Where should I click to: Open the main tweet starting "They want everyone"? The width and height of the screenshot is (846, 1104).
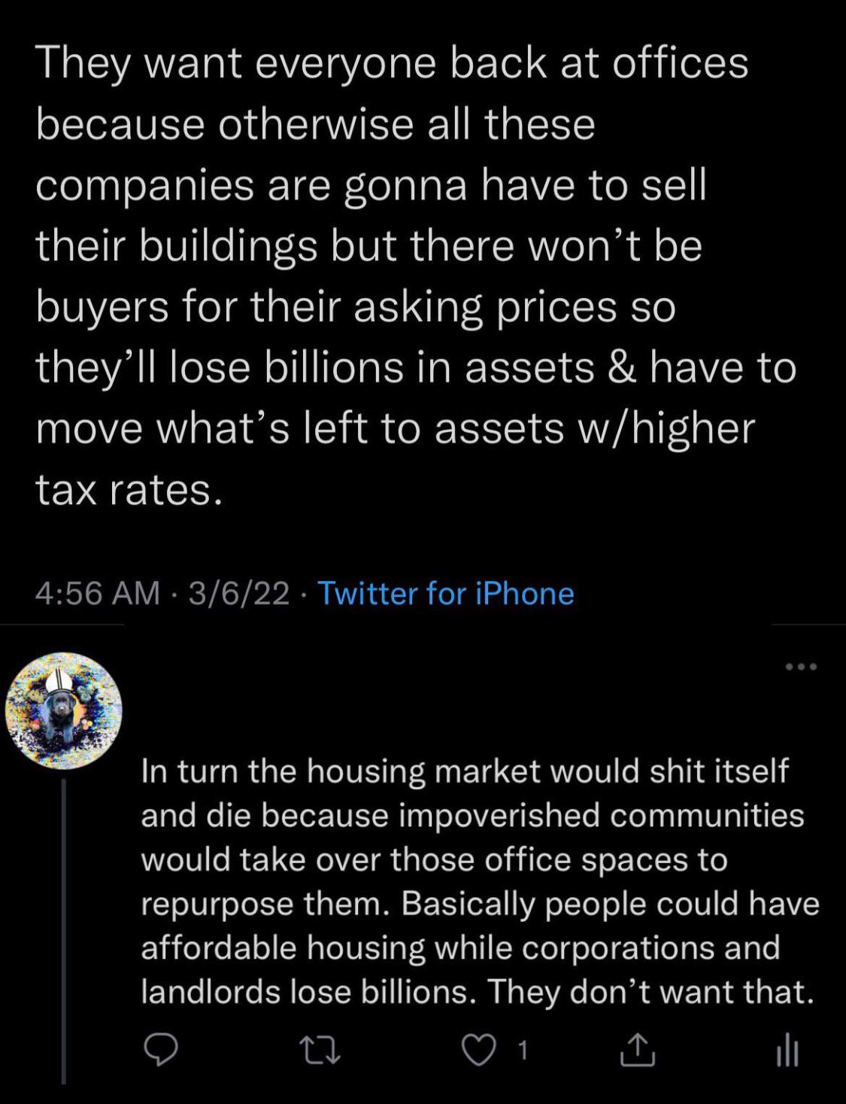click(x=391, y=62)
